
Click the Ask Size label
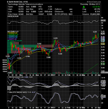(x=30, y=9)
